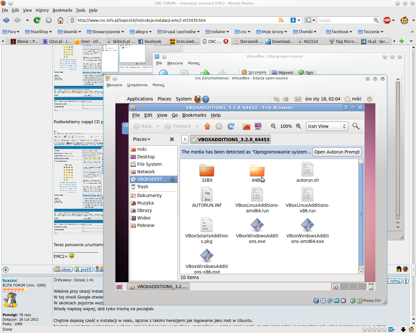Expand the Places sidebar selector
The width and height of the screenshot is (416, 333).
click(x=142, y=139)
